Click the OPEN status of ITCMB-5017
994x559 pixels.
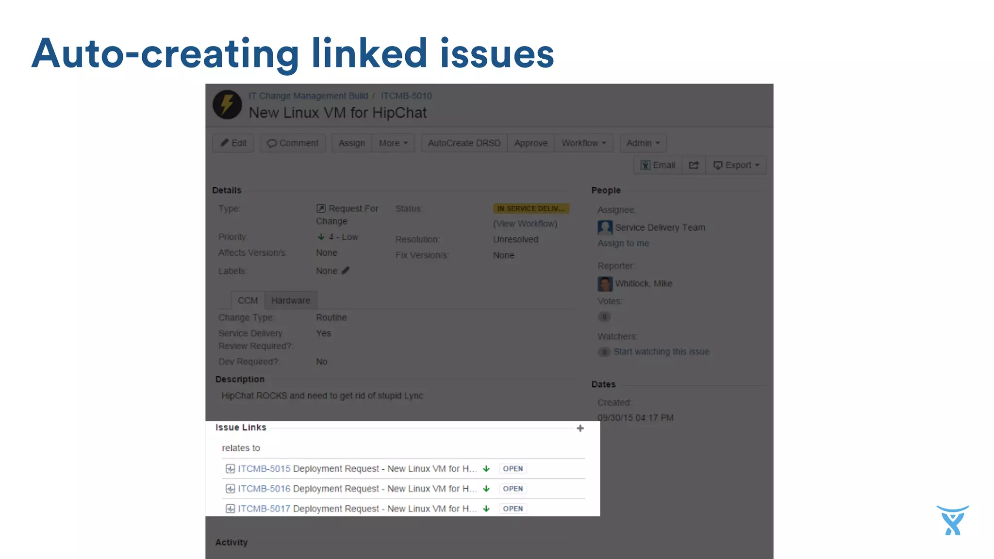tap(513, 509)
